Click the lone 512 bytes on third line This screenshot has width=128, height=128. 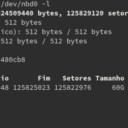23,23
